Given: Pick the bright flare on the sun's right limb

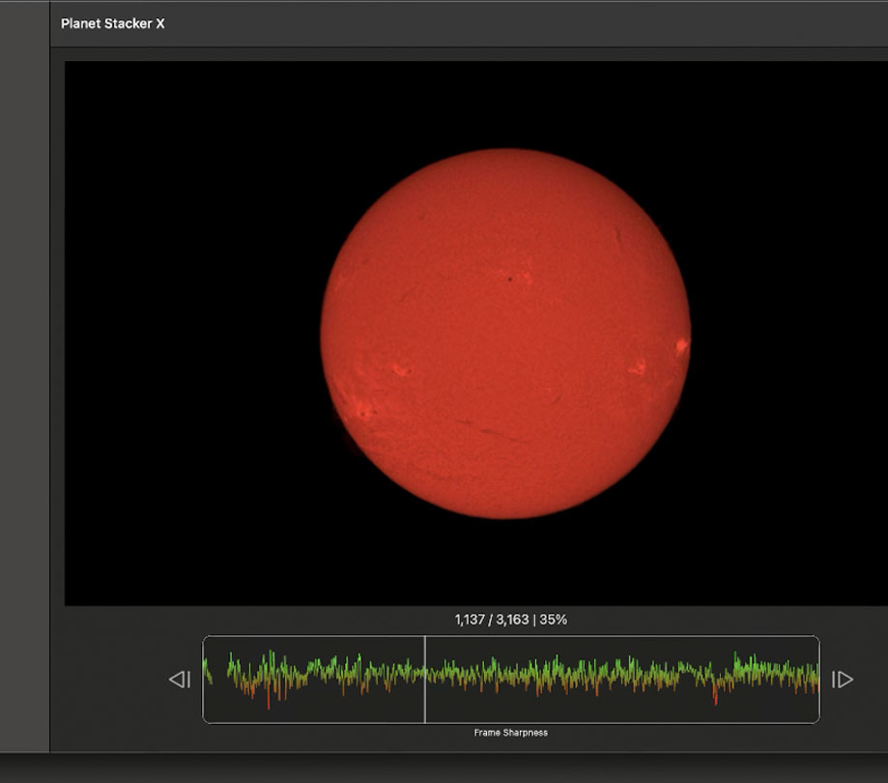Looking at the screenshot, I should 682,345.
